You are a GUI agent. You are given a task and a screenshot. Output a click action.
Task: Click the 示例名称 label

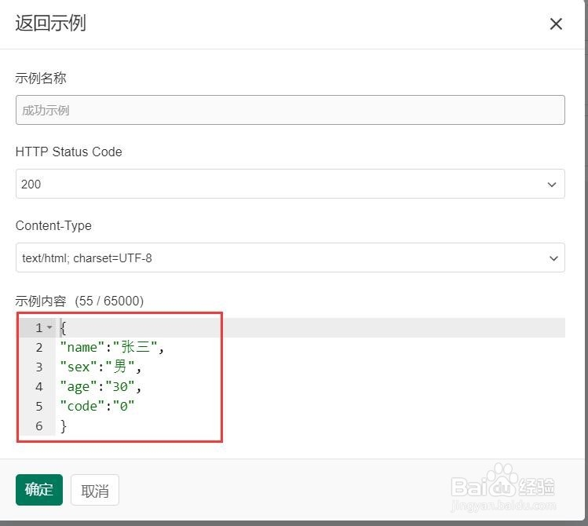tap(41, 78)
